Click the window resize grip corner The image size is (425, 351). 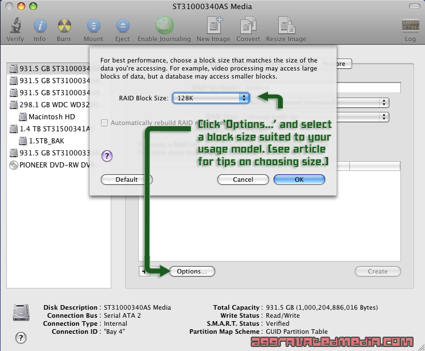pos(421,347)
